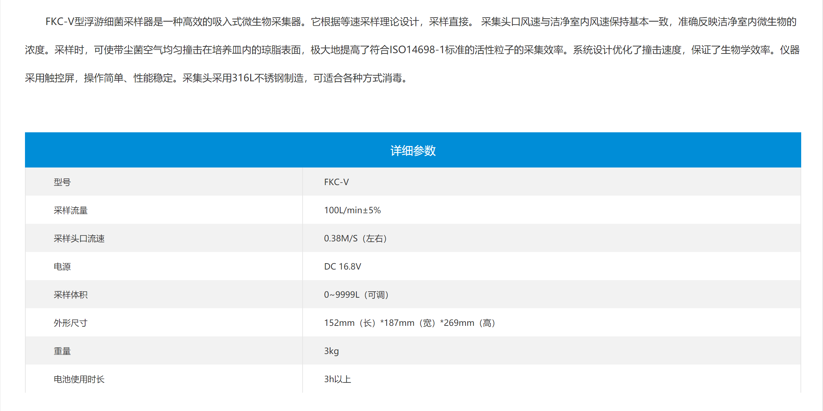Click the 外形尺寸 row label
Viewport: 823px width, 411px height.
(x=70, y=323)
